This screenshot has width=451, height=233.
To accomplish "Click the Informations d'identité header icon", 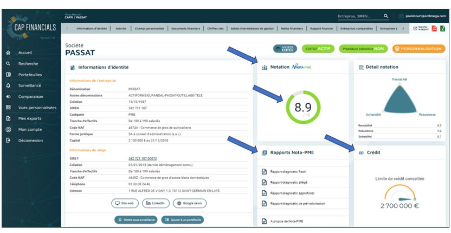I will click(73, 68).
